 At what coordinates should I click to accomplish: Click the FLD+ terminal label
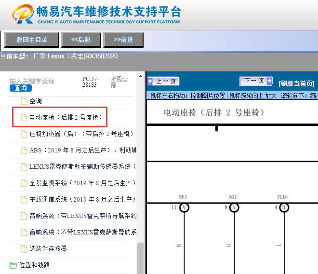point(283,197)
